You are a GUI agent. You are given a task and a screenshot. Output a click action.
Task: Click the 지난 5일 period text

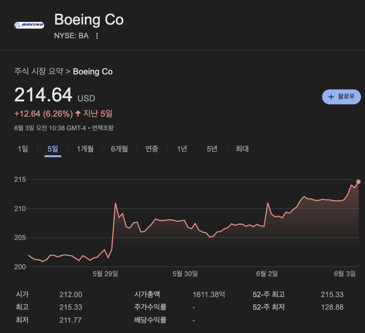[98, 114]
